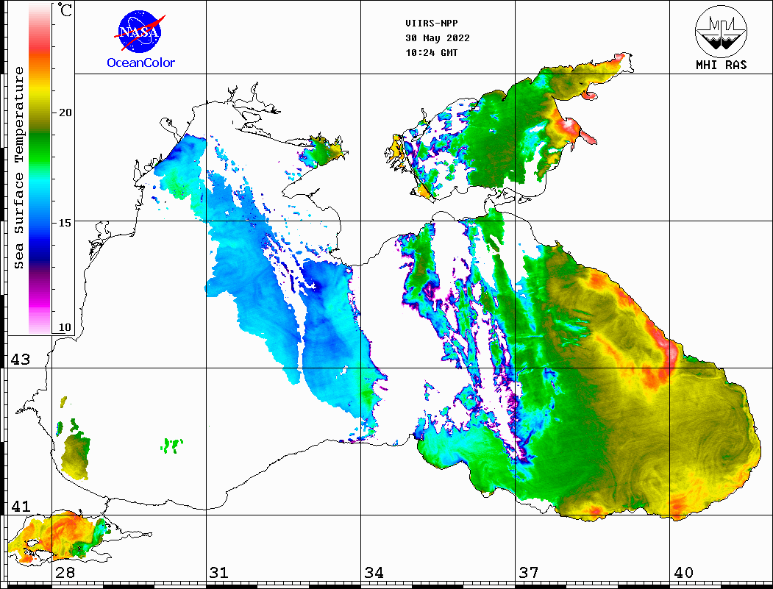Click the NASA meatball logo

coord(139,32)
